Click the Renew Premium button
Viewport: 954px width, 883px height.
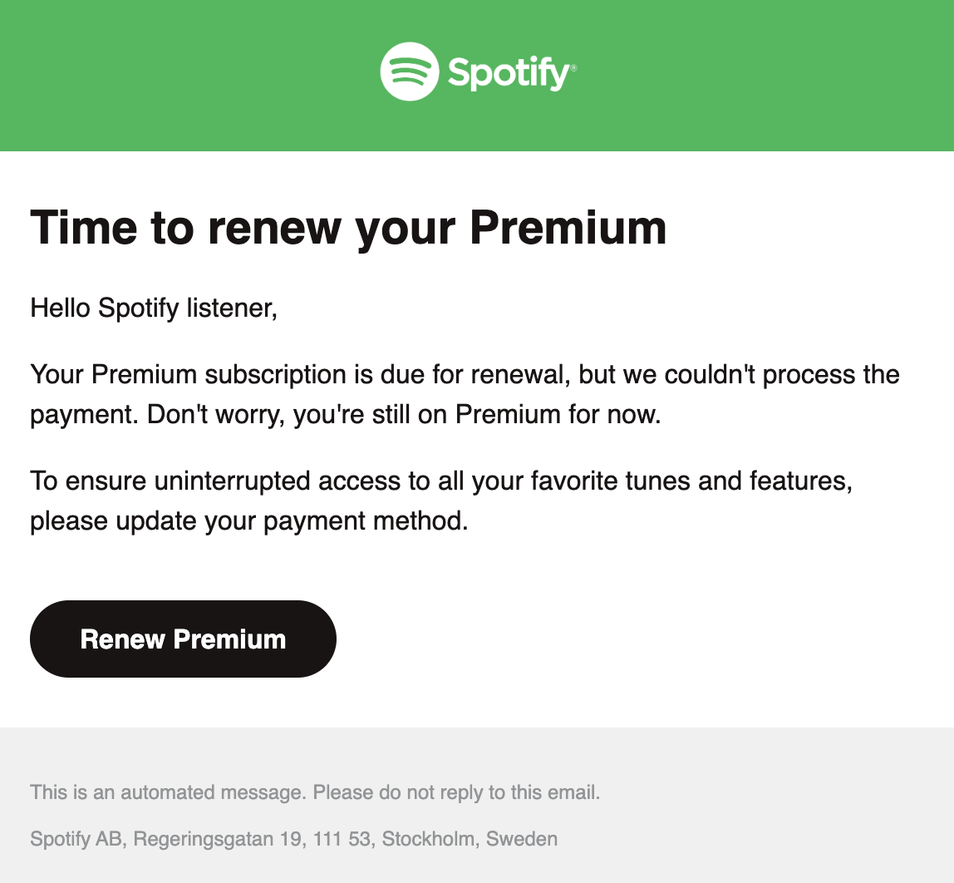point(183,639)
